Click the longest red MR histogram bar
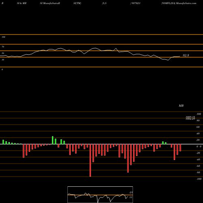The width and height of the screenshot is (203, 203). click(x=90, y=160)
